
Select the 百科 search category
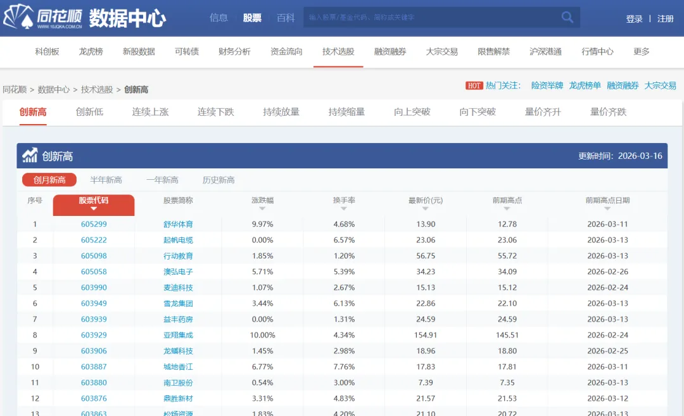click(286, 18)
